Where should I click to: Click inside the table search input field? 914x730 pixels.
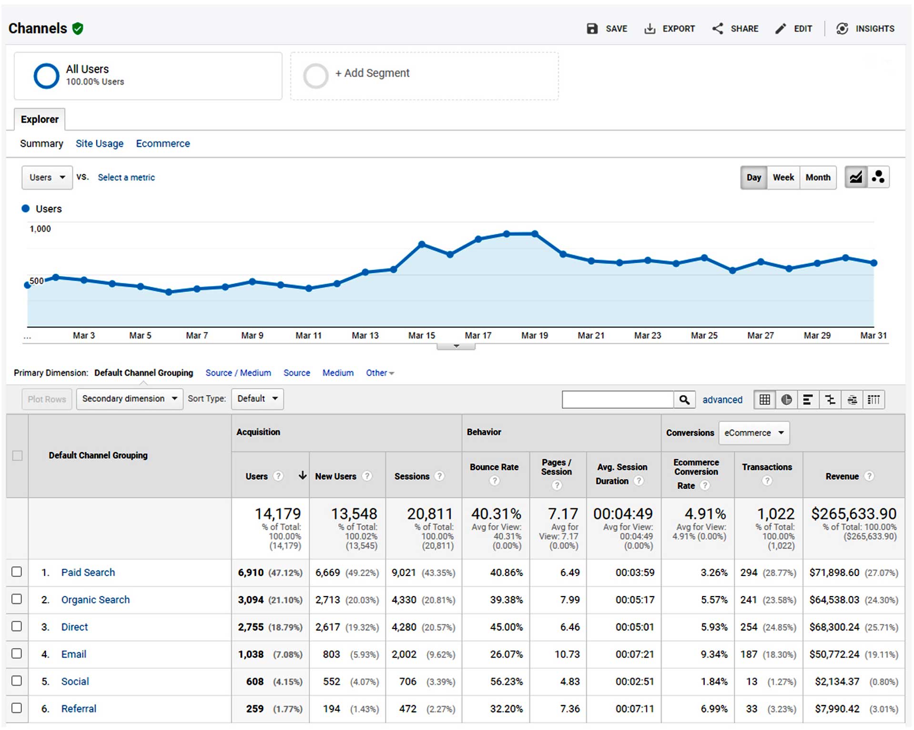(617, 400)
